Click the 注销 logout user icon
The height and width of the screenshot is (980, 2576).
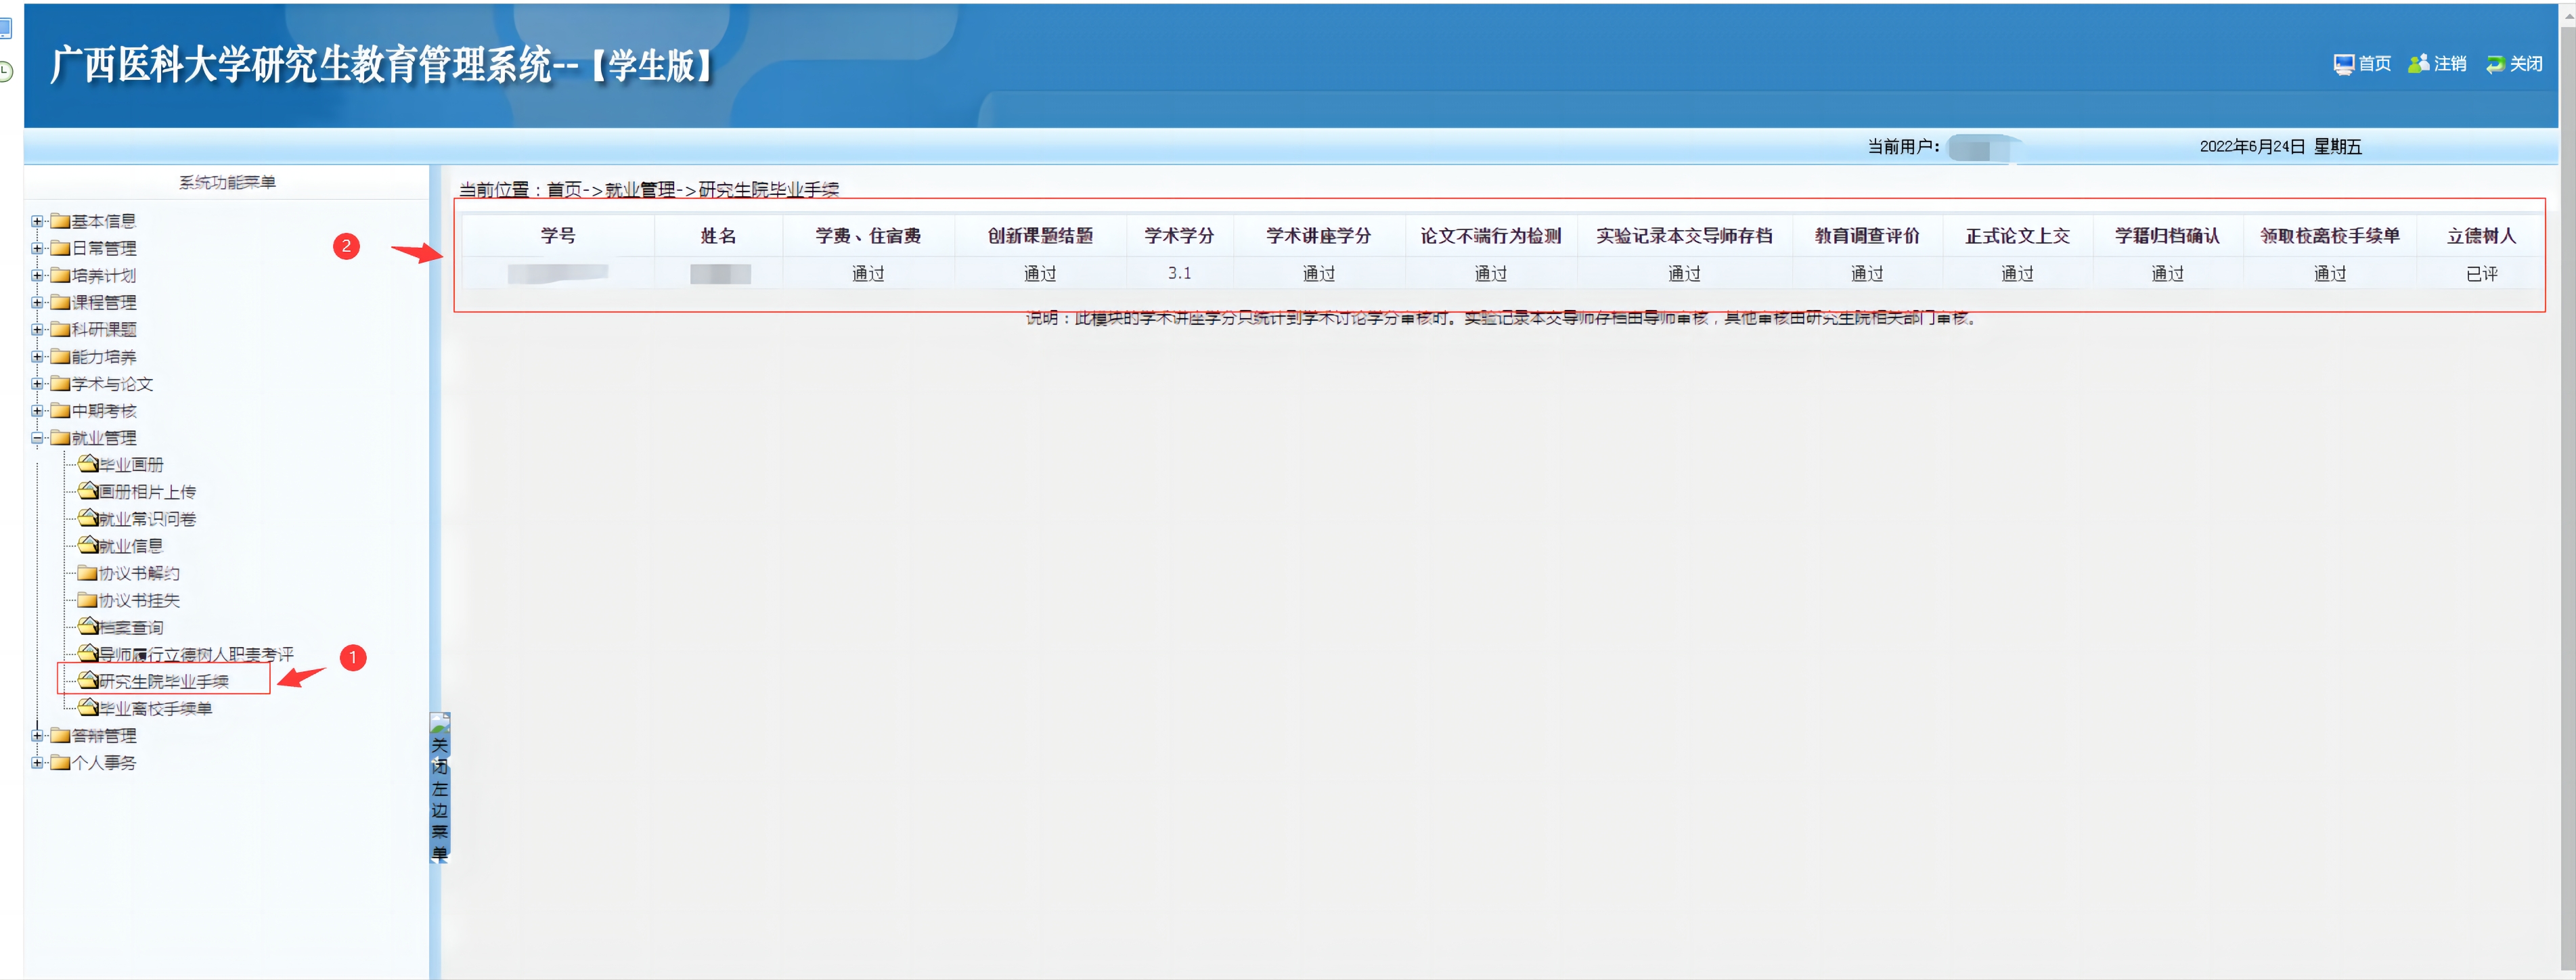click(x=2418, y=64)
